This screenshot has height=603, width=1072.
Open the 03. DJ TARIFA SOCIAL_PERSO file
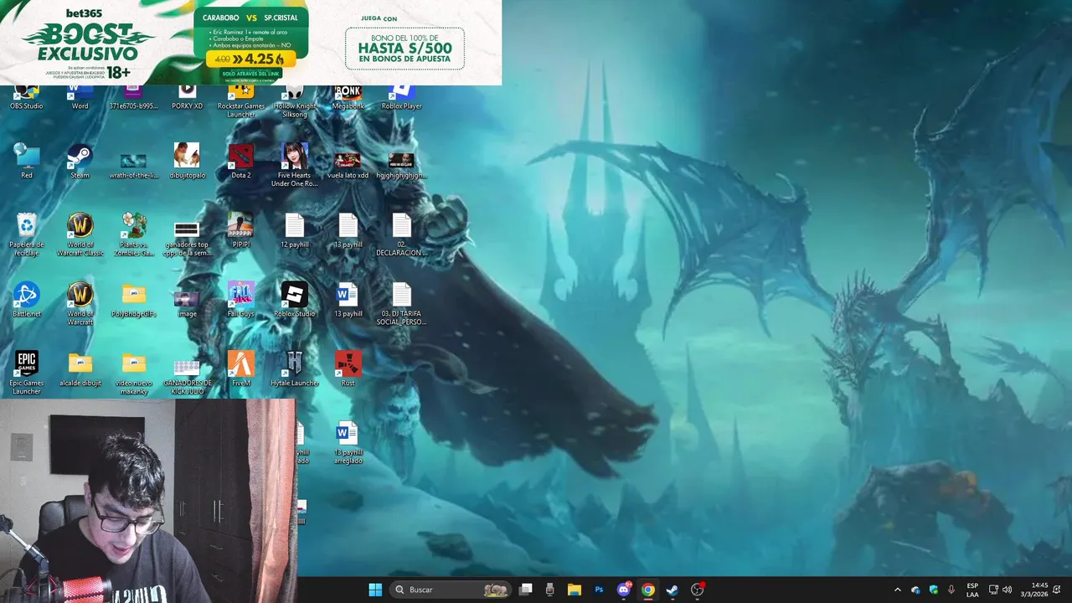(401, 304)
